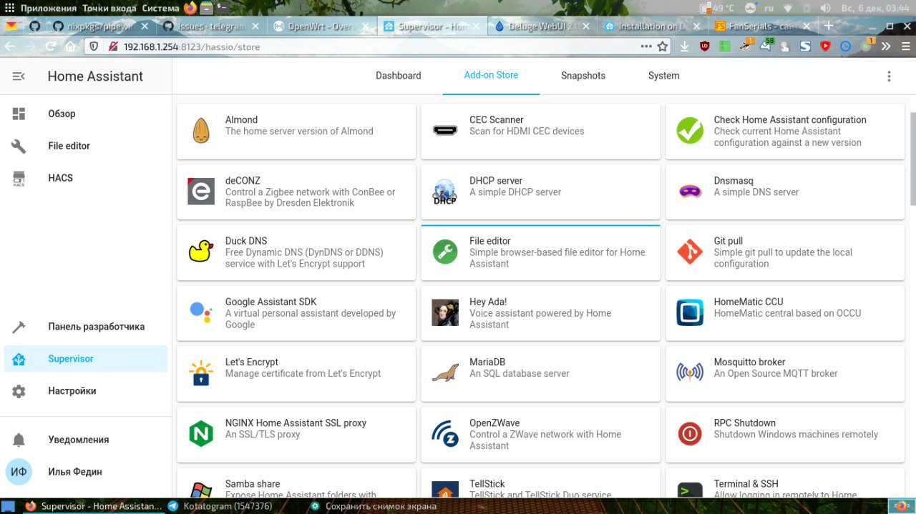Click the Mosquitto broker antenna icon
The width and height of the screenshot is (916, 514).
click(690, 373)
